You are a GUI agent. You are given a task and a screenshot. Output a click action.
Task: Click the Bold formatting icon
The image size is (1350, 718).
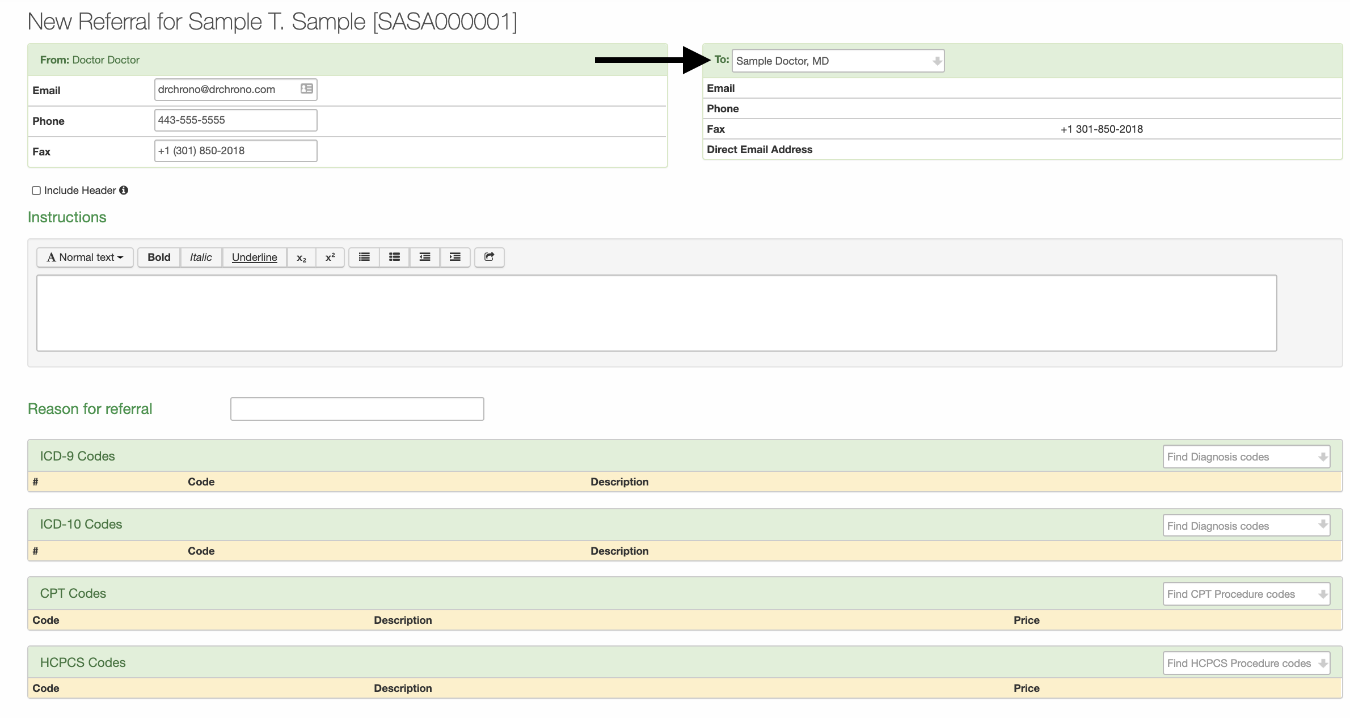point(158,257)
